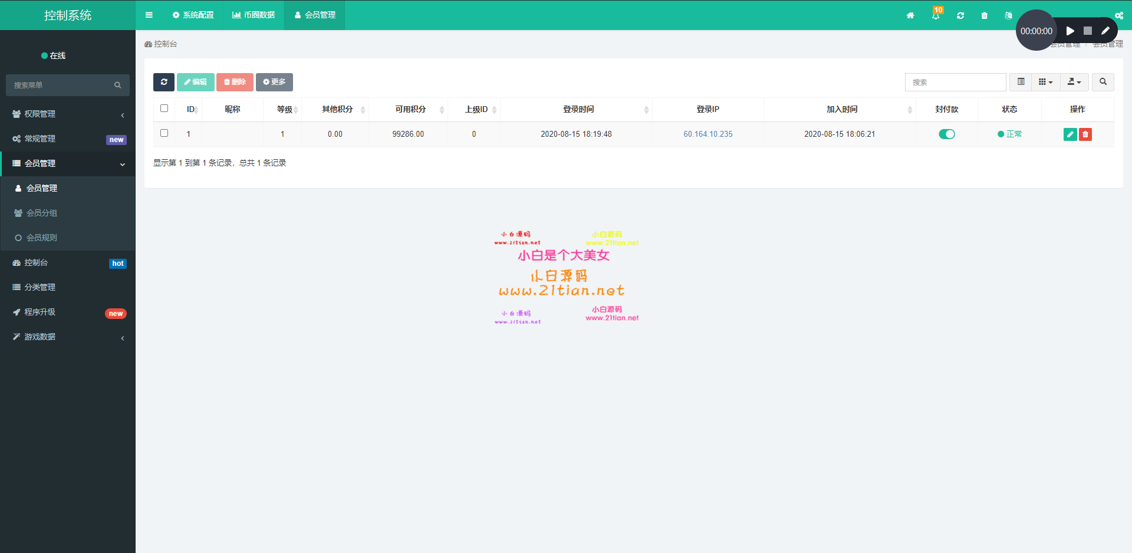Click the green edit icon in row 1

point(1070,134)
